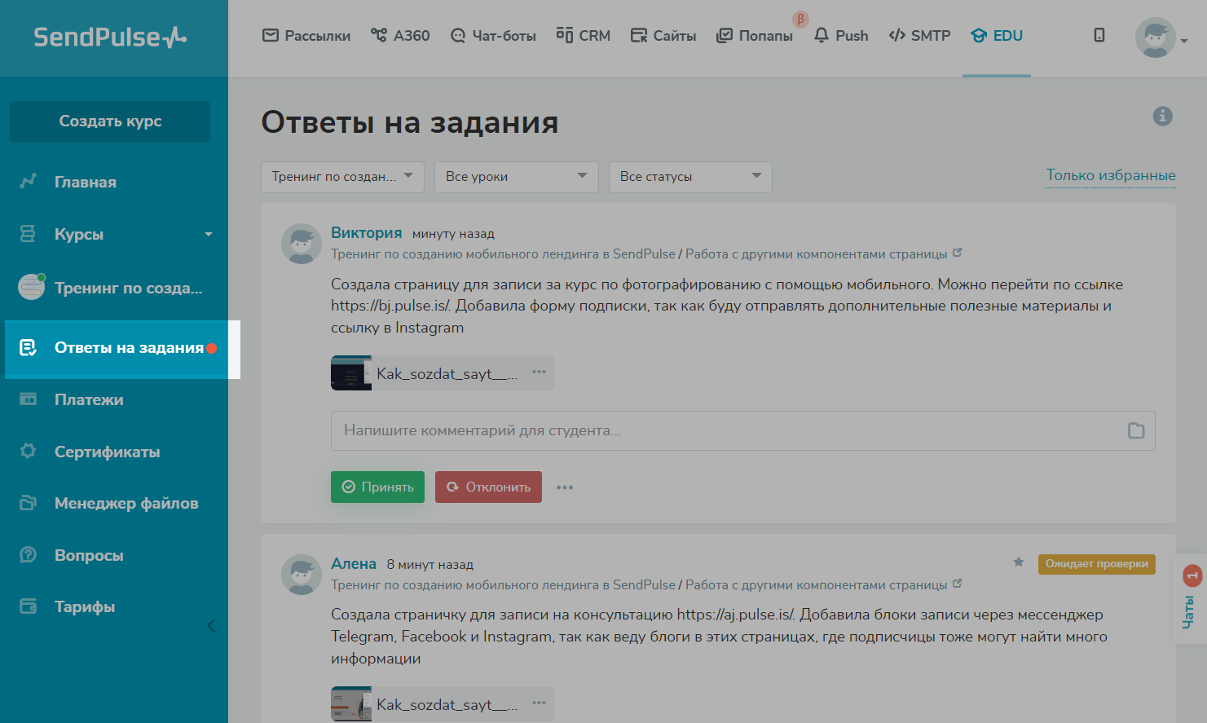Viewport: 1207px width, 723px height.
Task: Click the info icon near page title
Action: (x=1162, y=117)
